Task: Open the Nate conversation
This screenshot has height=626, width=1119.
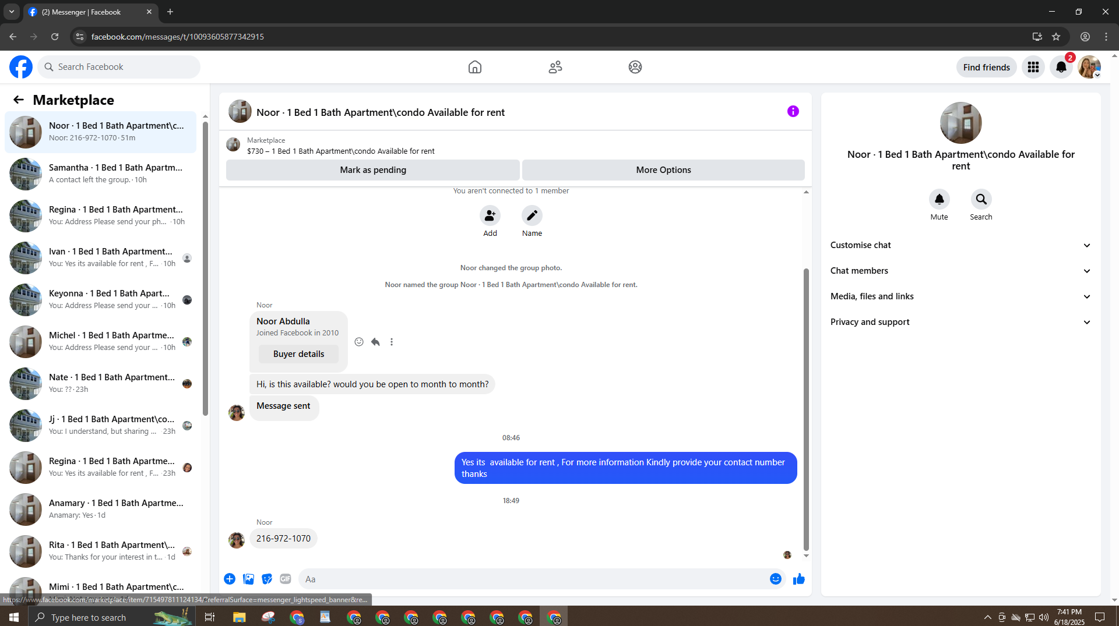Action: tap(101, 383)
